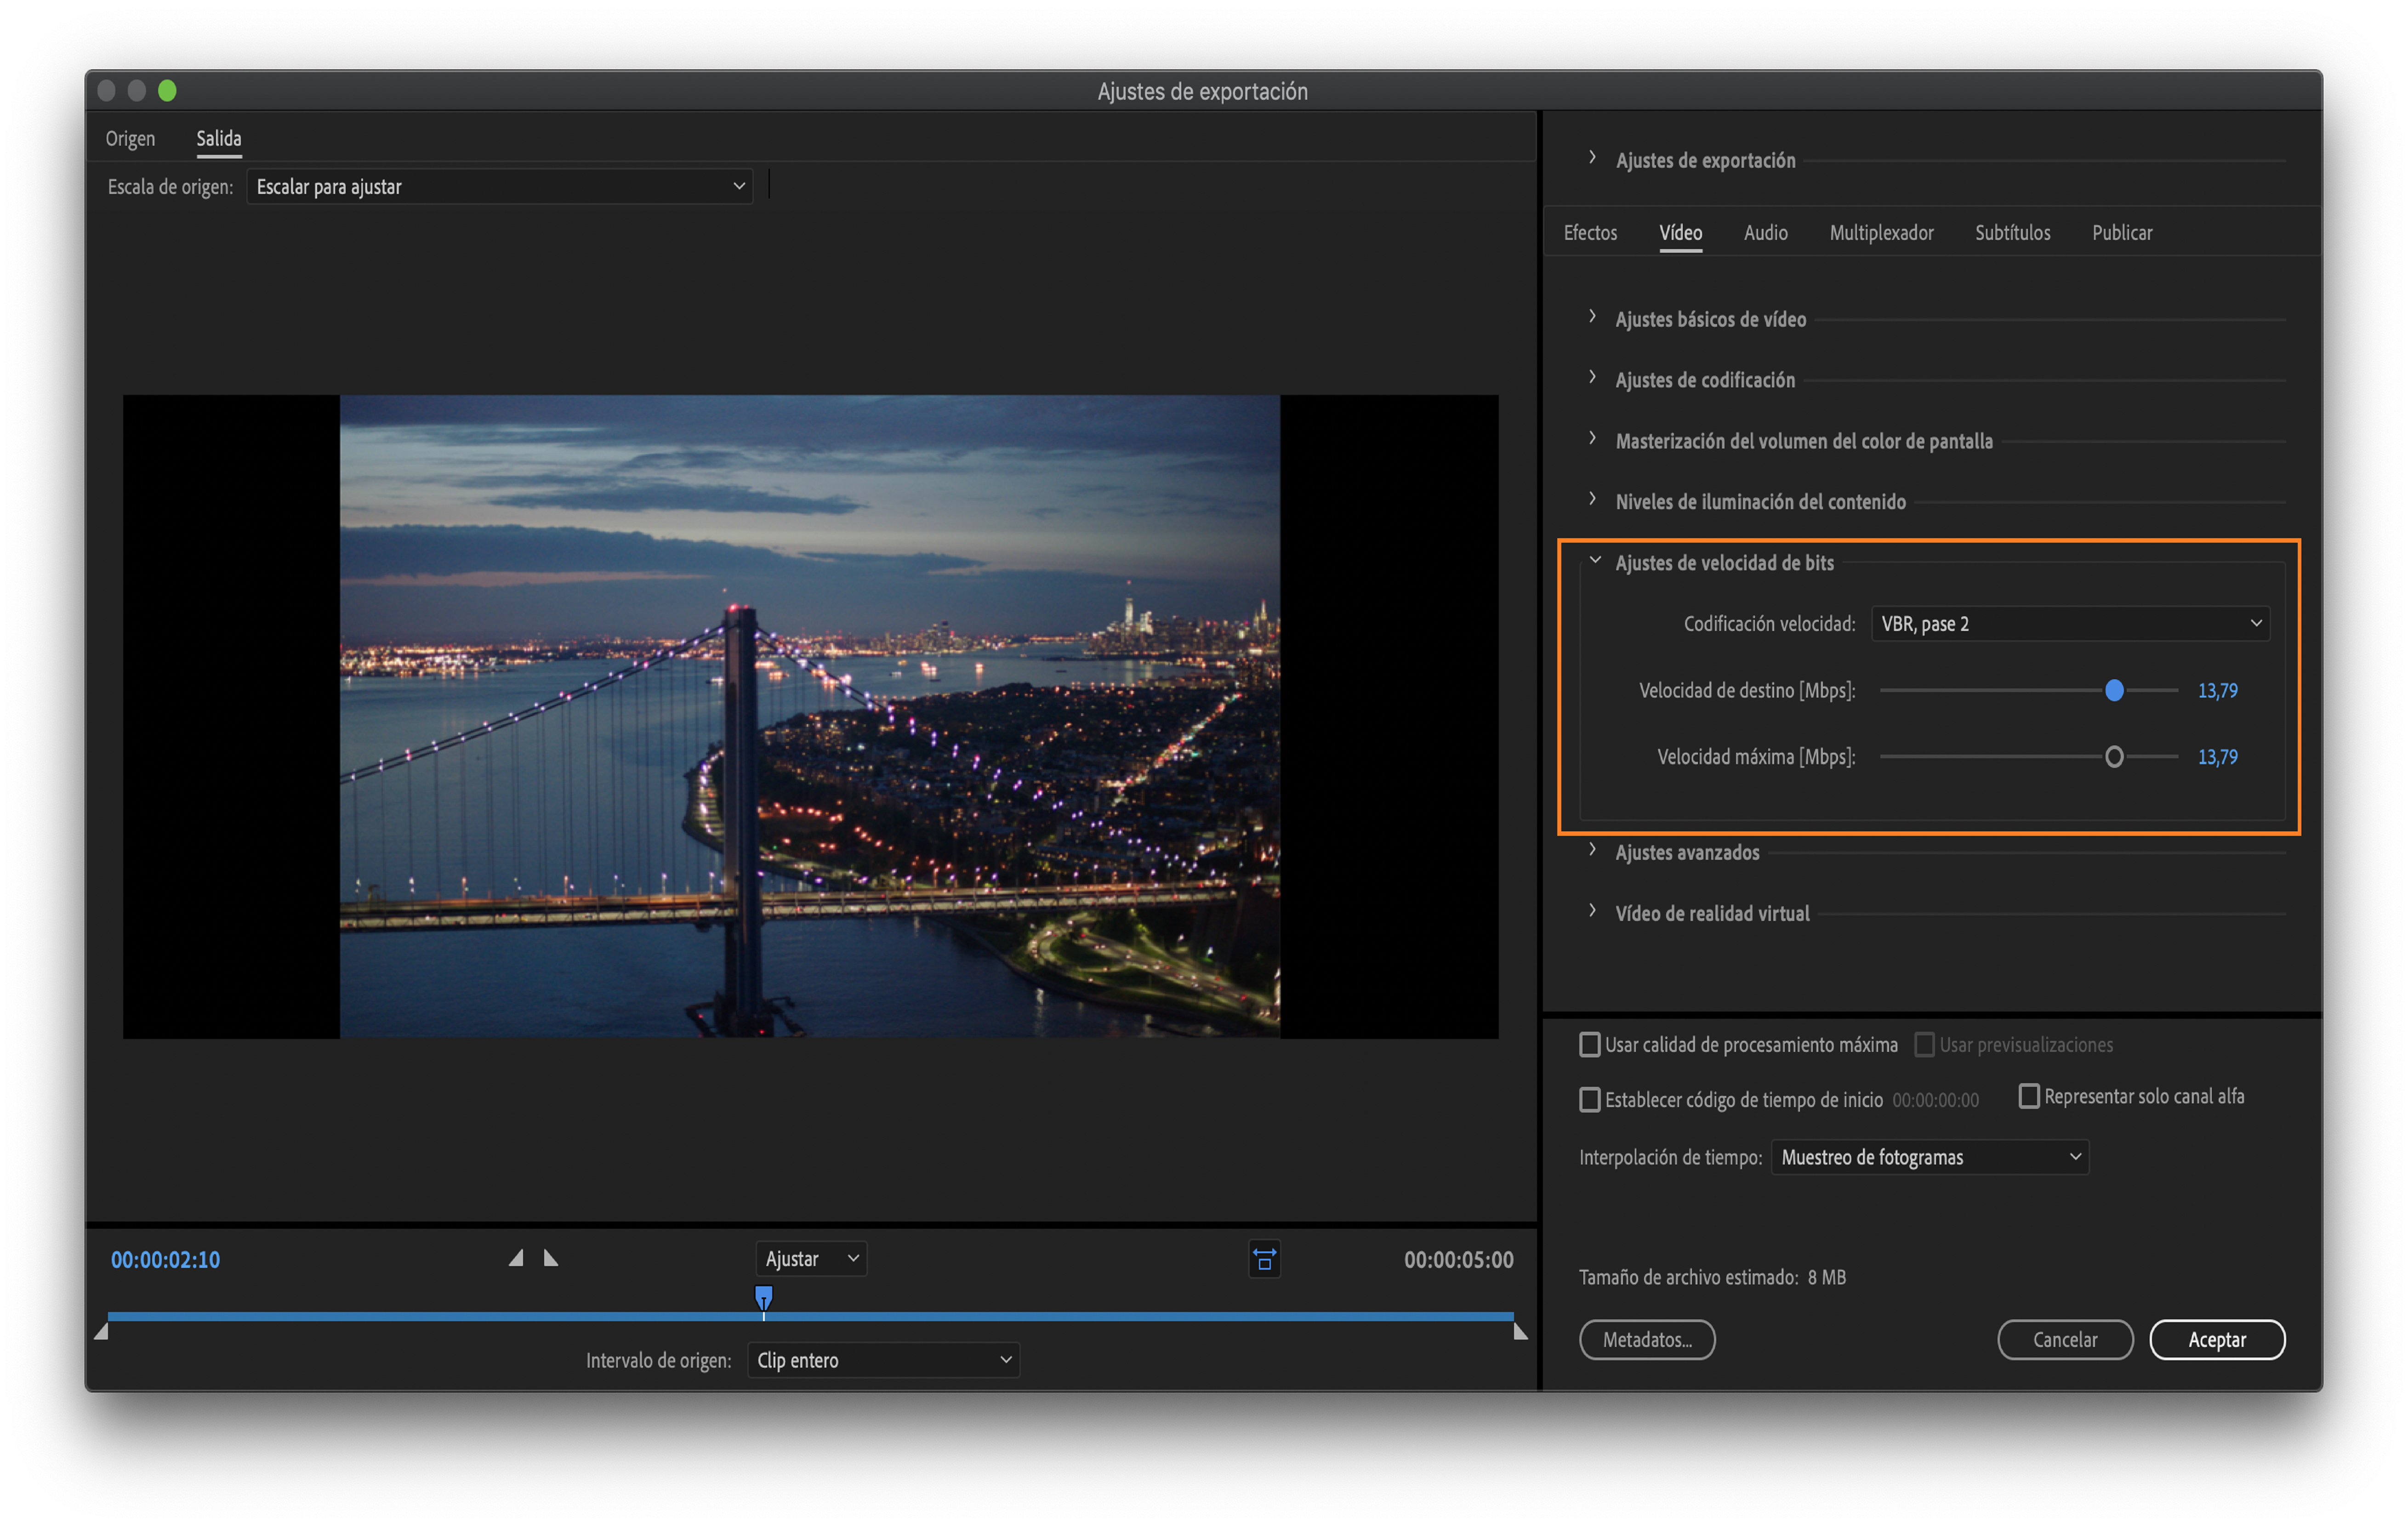Expand the "Ajustes avanzados" section
Image resolution: width=2408 pixels, height=1528 pixels.
click(x=1592, y=851)
